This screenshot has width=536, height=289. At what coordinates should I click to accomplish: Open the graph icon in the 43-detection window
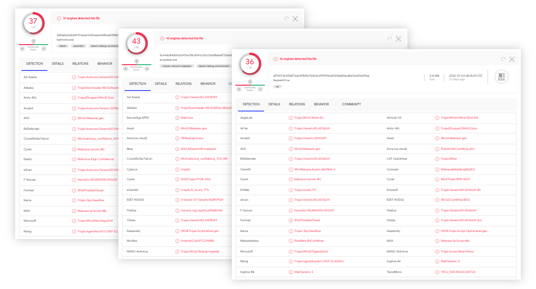(398, 39)
